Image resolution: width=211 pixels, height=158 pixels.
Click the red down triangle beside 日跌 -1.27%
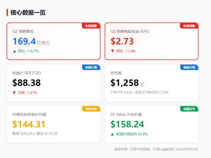pyautogui.click(x=14, y=93)
